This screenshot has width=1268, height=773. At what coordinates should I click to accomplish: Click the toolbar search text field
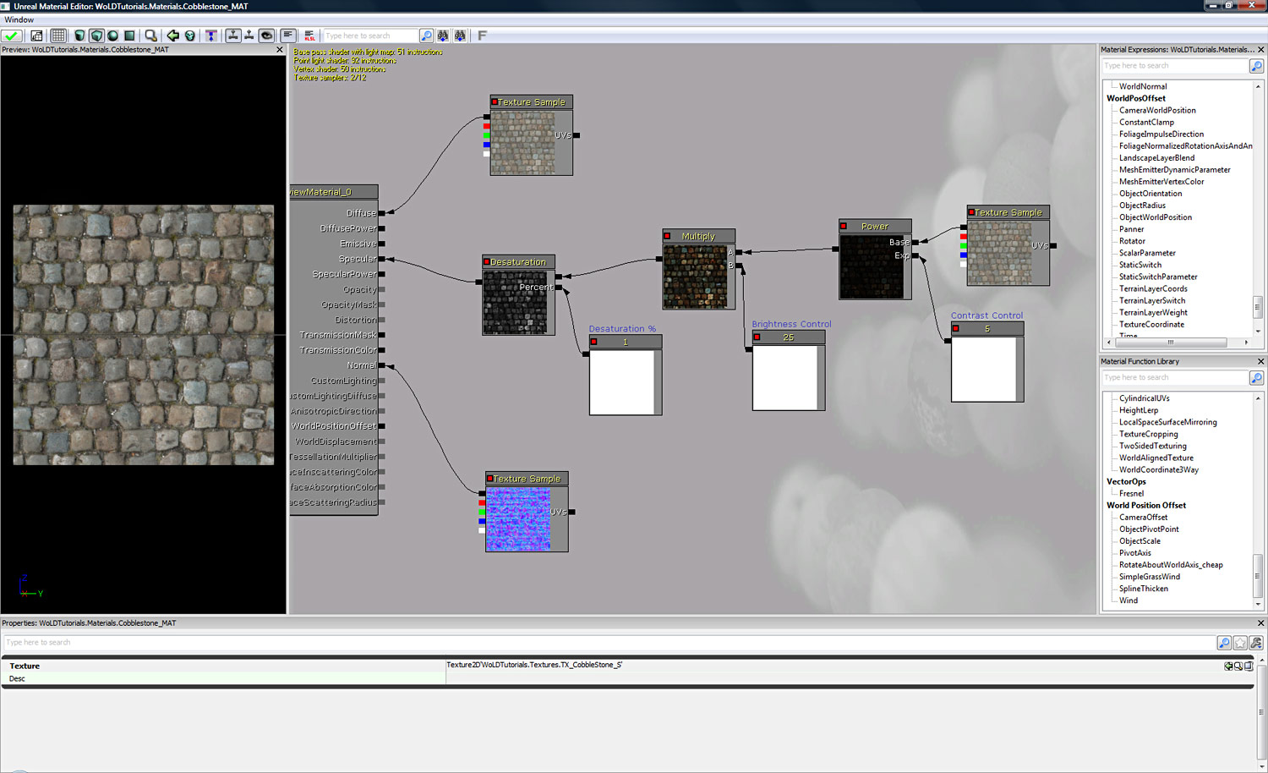(x=372, y=36)
